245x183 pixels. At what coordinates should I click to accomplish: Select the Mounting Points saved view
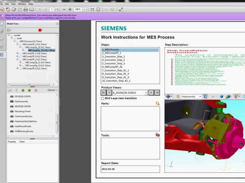pyautogui.click(x=22, y=111)
